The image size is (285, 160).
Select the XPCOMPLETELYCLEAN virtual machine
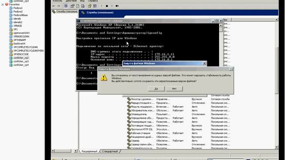pos(25,47)
